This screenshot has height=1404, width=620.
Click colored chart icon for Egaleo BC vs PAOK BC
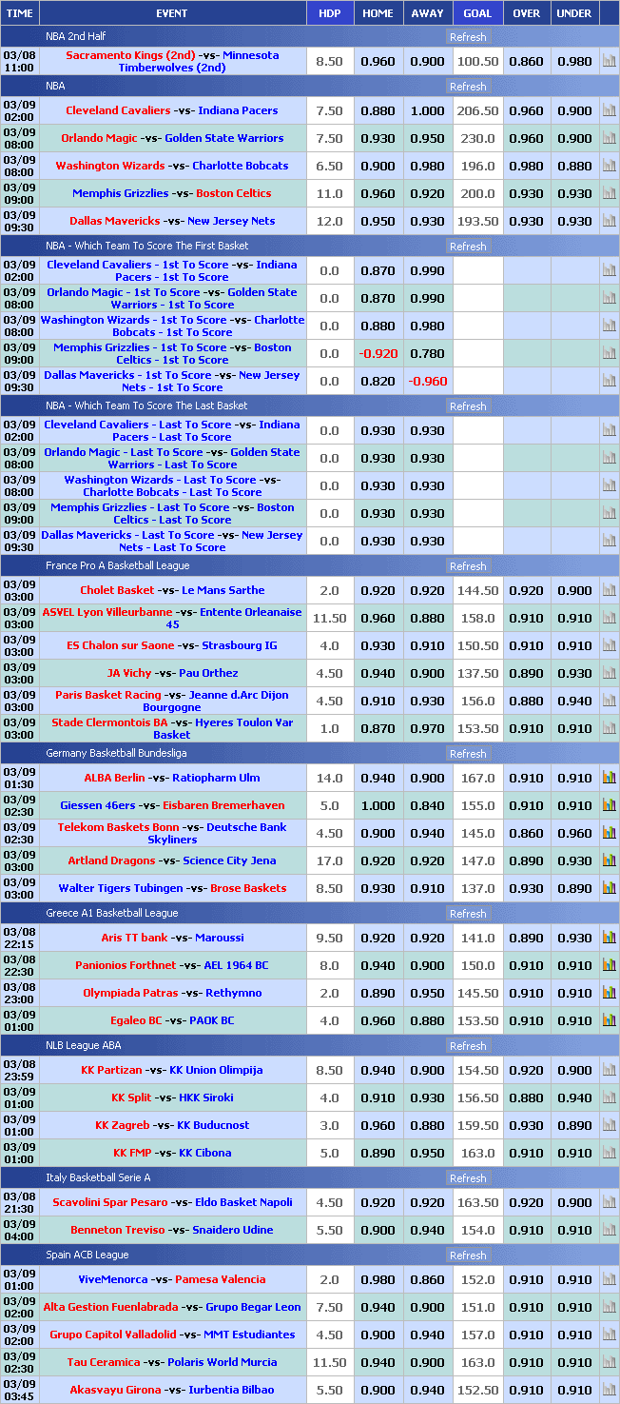[x=610, y=1020]
